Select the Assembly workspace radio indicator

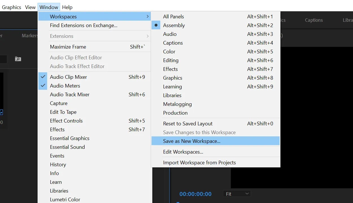156,25
